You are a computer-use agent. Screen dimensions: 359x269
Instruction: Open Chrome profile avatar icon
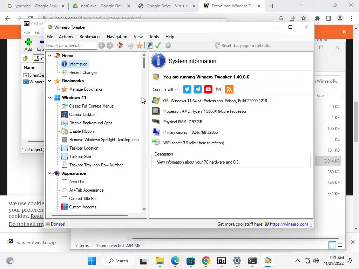tap(340, 18)
